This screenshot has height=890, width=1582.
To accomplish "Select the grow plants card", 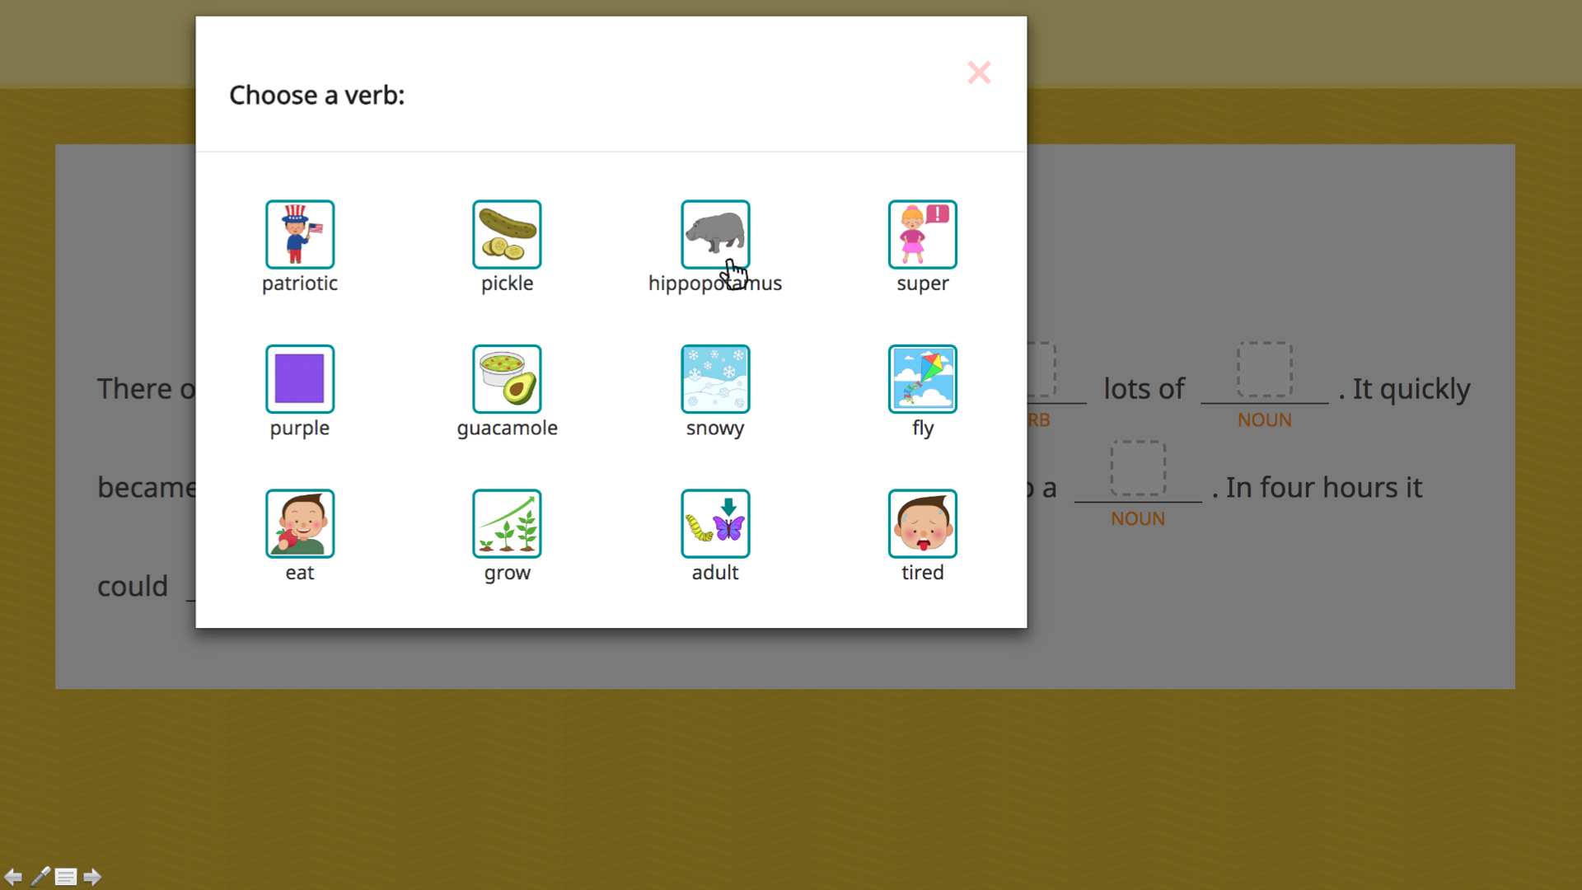I will tap(507, 524).
